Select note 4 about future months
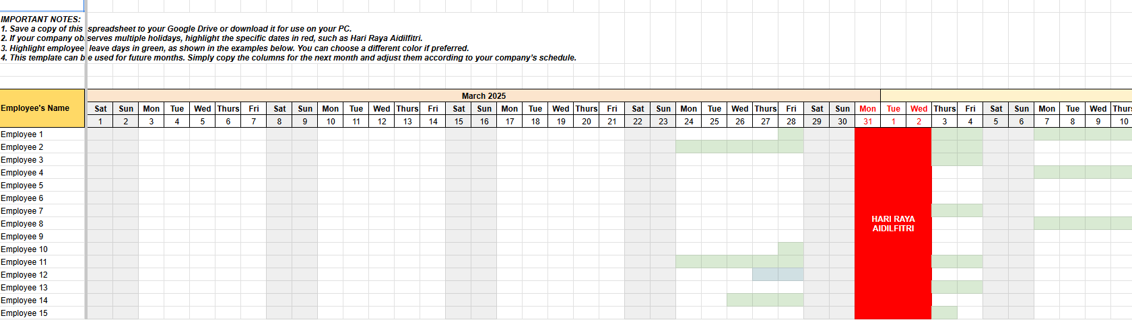Image resolution: width=1132 pixels, height=320 pixels. [289, 58]
